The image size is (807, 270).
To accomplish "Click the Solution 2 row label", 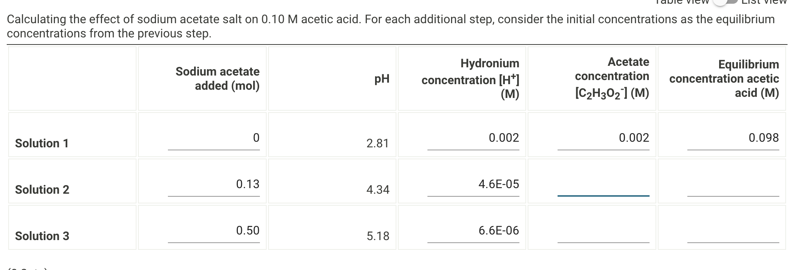I will [42, 190].
